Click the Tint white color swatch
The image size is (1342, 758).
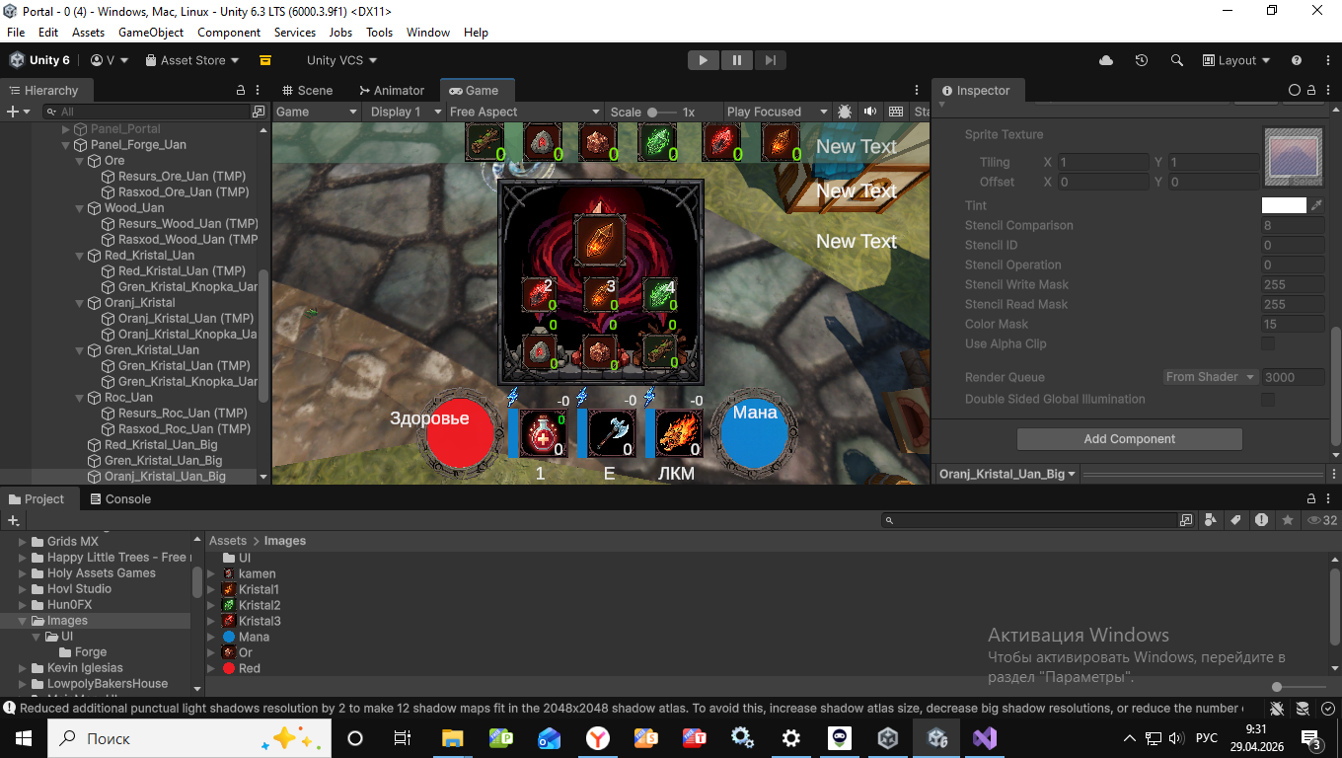coord(1284,205)
